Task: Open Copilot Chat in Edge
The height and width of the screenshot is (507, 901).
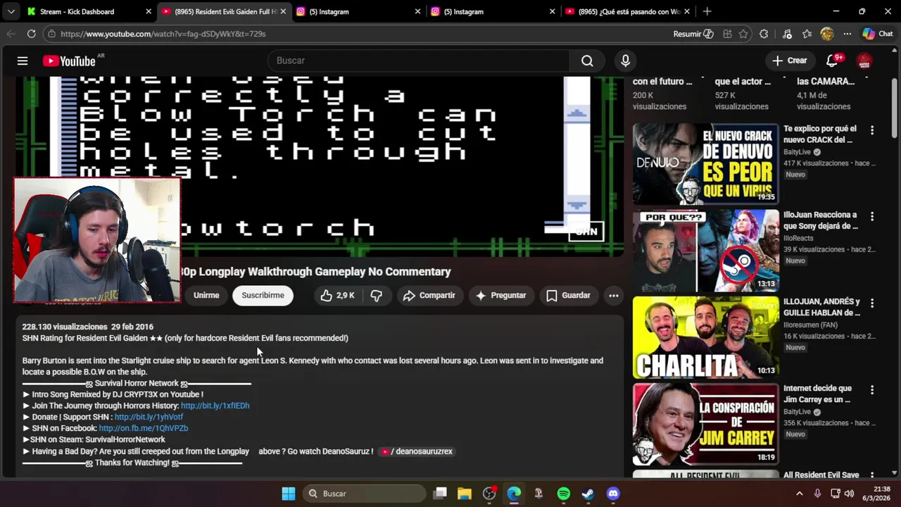Action: 878,34
